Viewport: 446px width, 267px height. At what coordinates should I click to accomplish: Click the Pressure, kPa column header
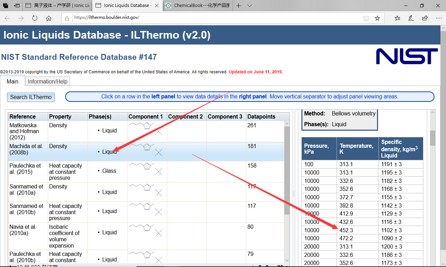pos(319,148)
